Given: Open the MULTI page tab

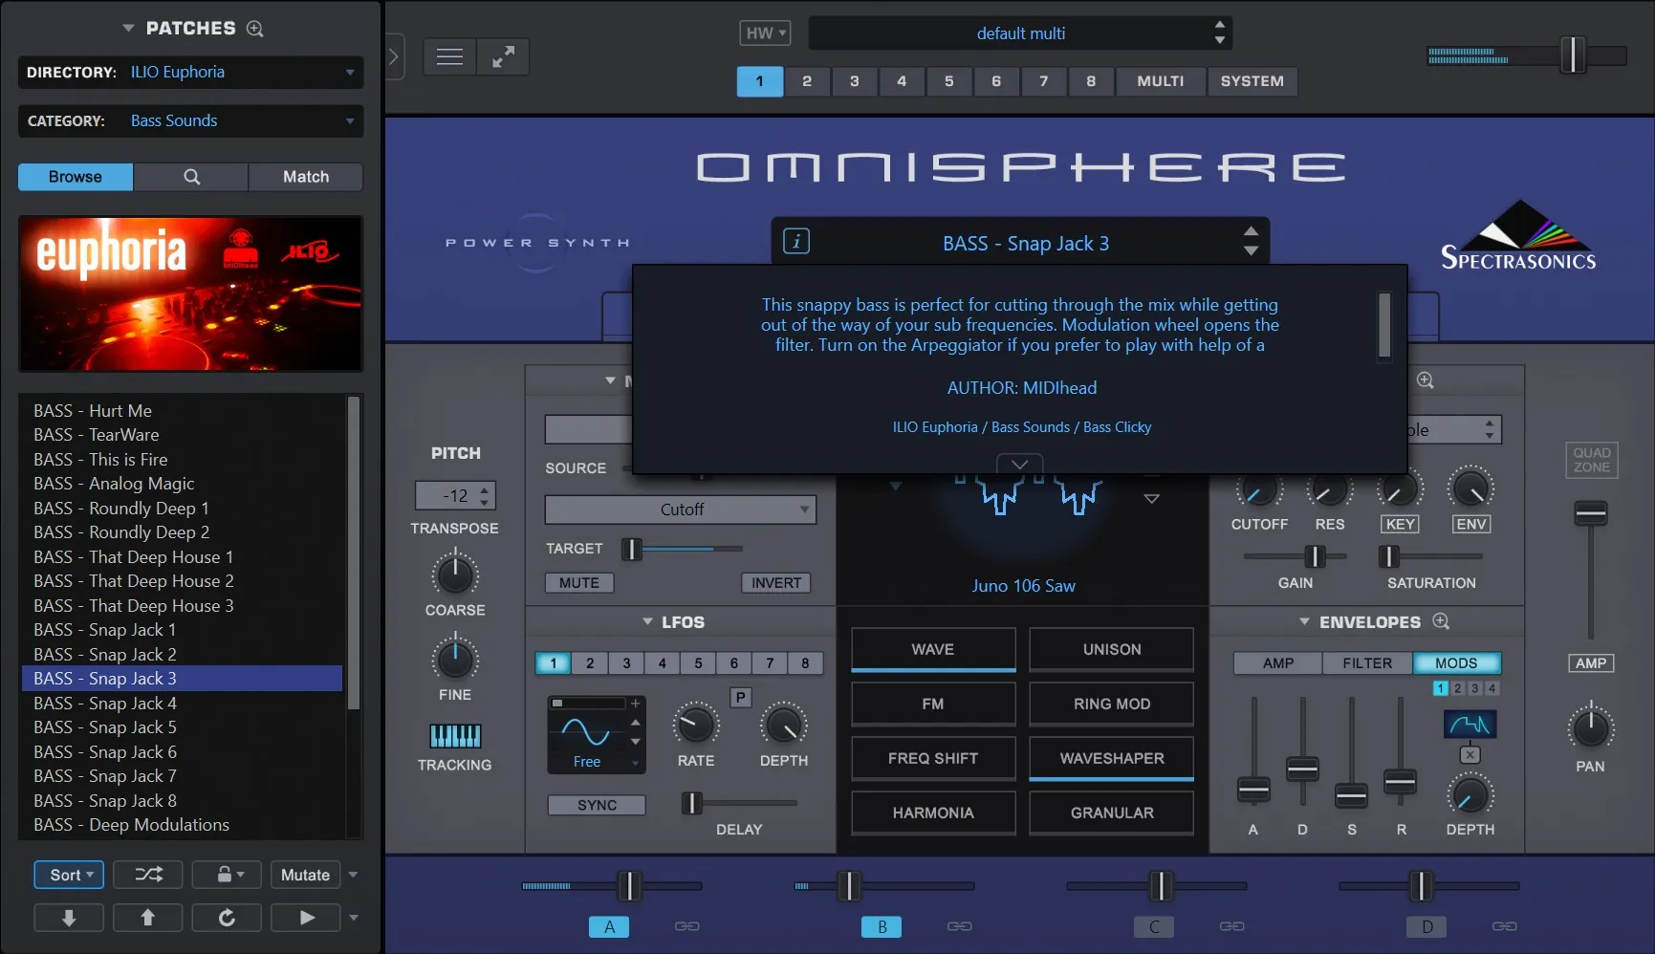Looking at the screenshot, I should pyautogui.click(x=1160, y=81).
